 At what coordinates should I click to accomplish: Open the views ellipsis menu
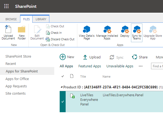coord(140,66)
